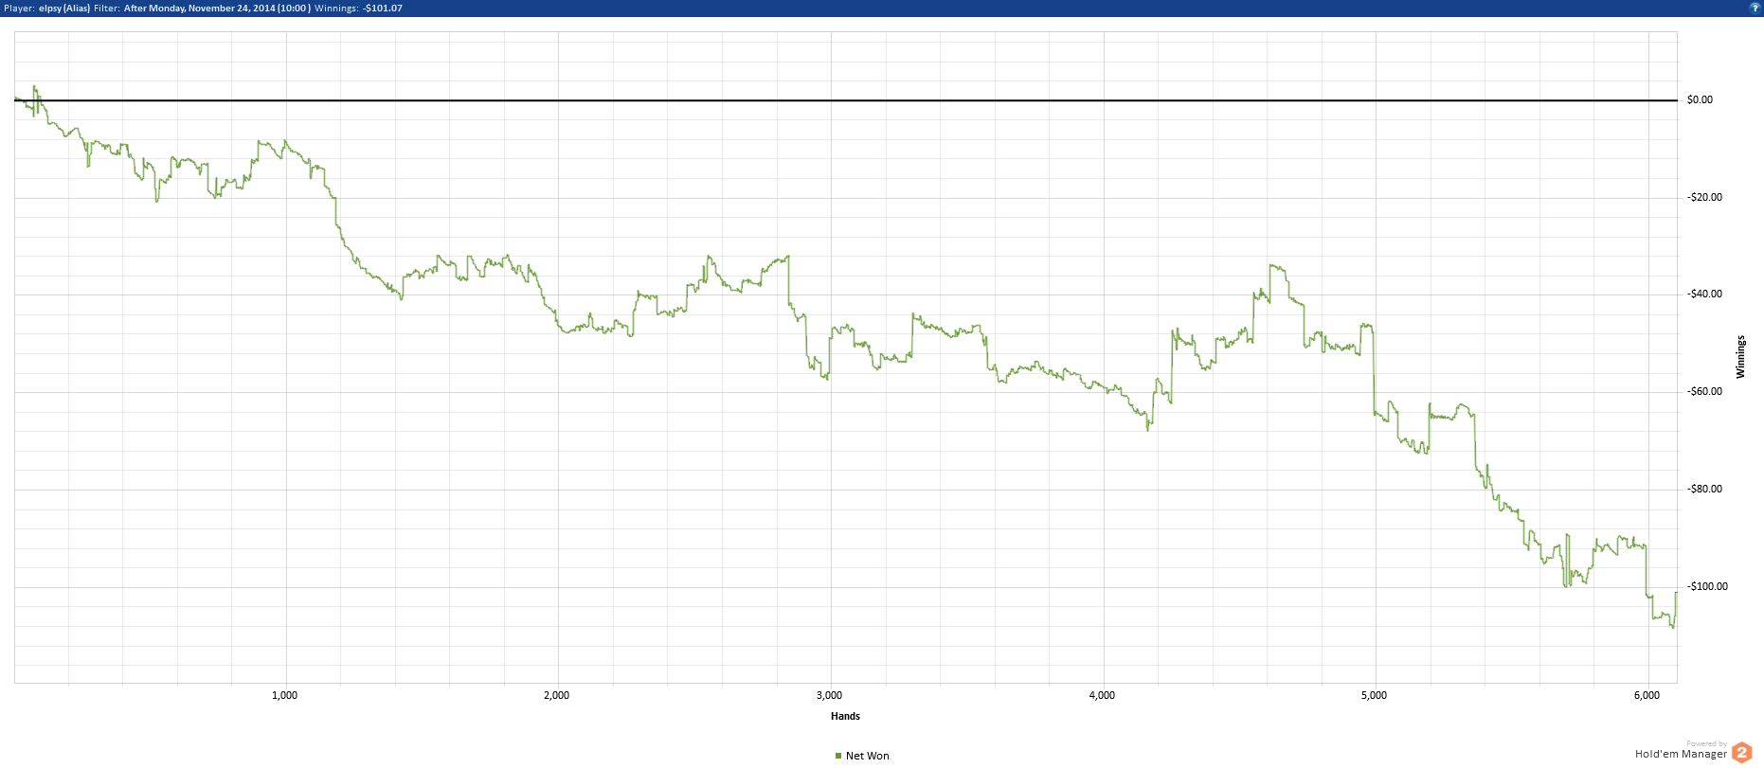Viewport: 1764px width, 768px height.
Task: Click the "Filter:" label in header
Action: click(107, 8)
